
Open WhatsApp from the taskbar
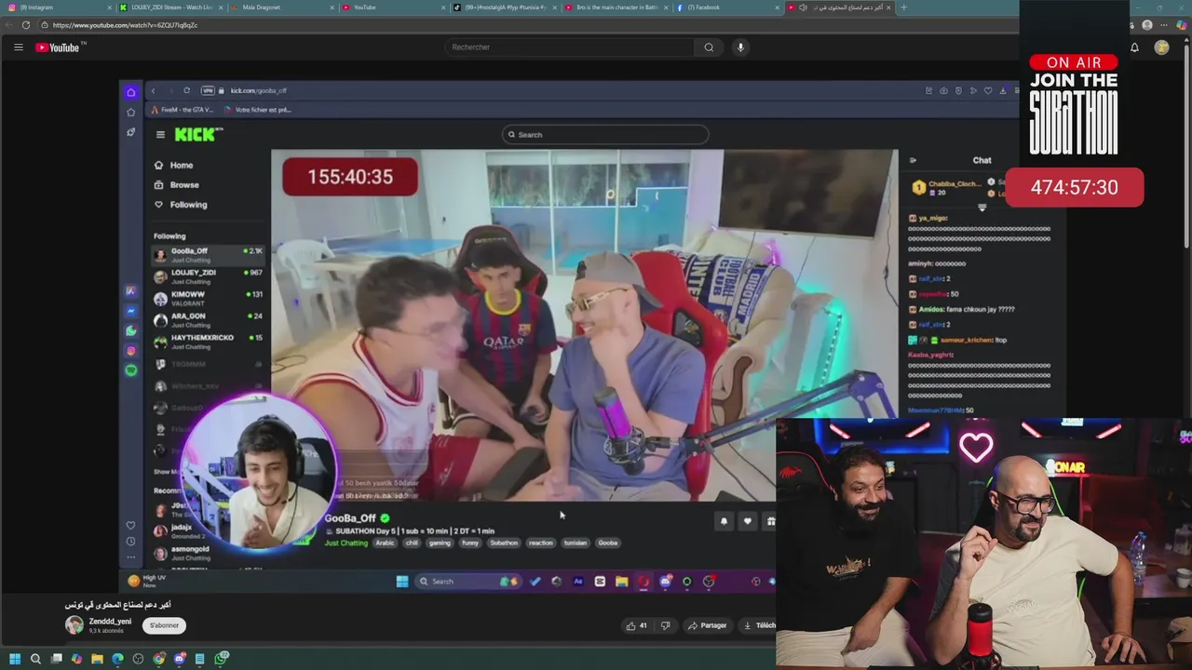pyautogui.click(x=221, y=659)
